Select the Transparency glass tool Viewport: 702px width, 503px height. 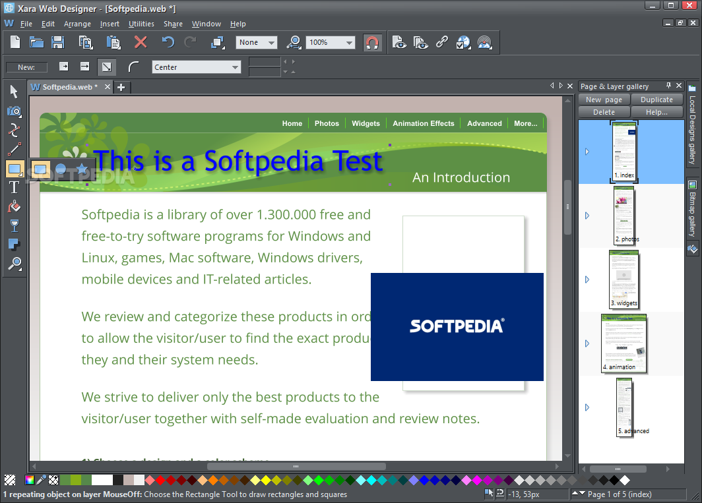(x=14, y=226)
